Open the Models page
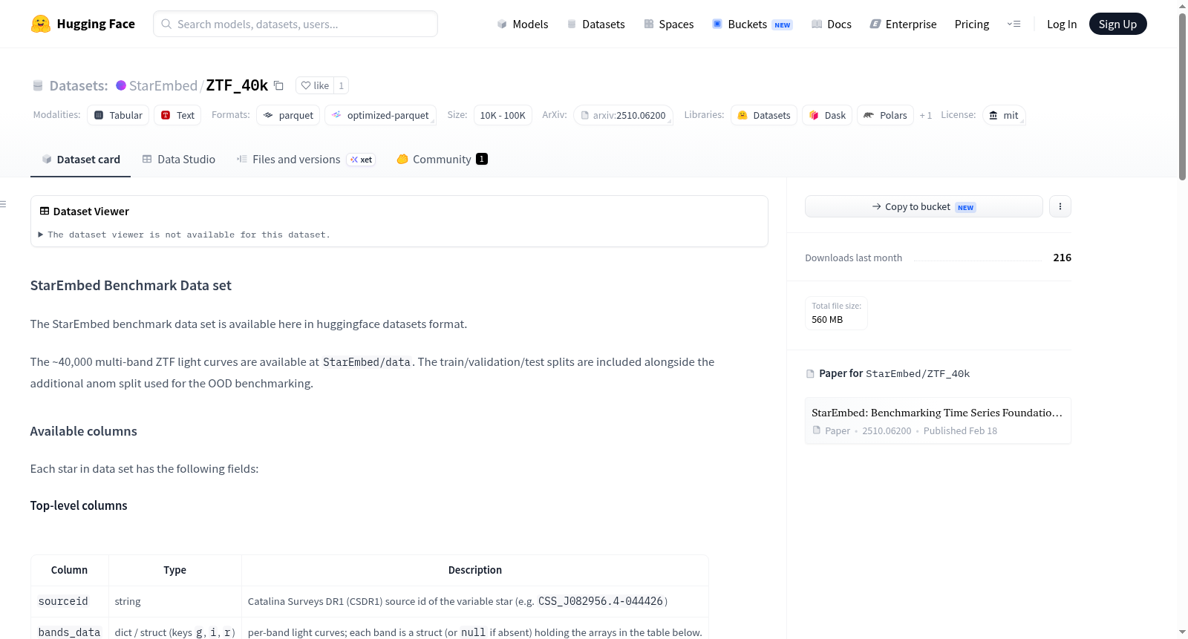The height and width of the screenshot is (639, 1188). (x=523, y=24)
